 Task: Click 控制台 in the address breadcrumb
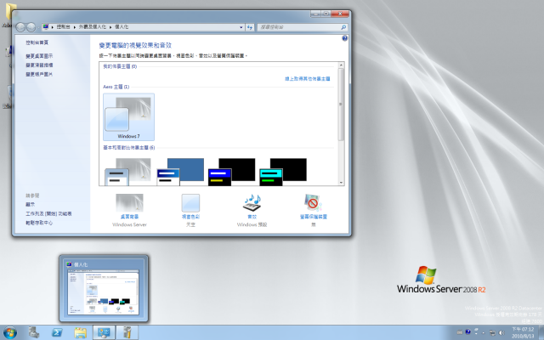point(63,26)
